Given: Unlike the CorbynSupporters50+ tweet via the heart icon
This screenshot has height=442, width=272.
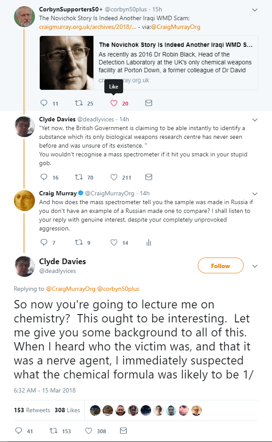Looking at the screenshot, I should (114, 103).
